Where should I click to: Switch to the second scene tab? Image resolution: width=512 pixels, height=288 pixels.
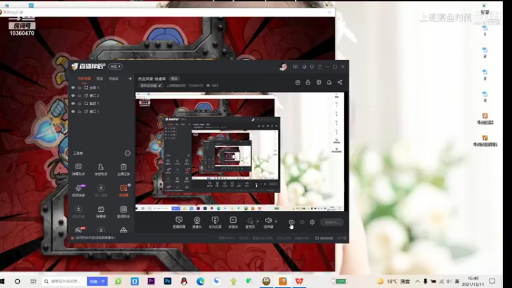[x=100, y=79]
